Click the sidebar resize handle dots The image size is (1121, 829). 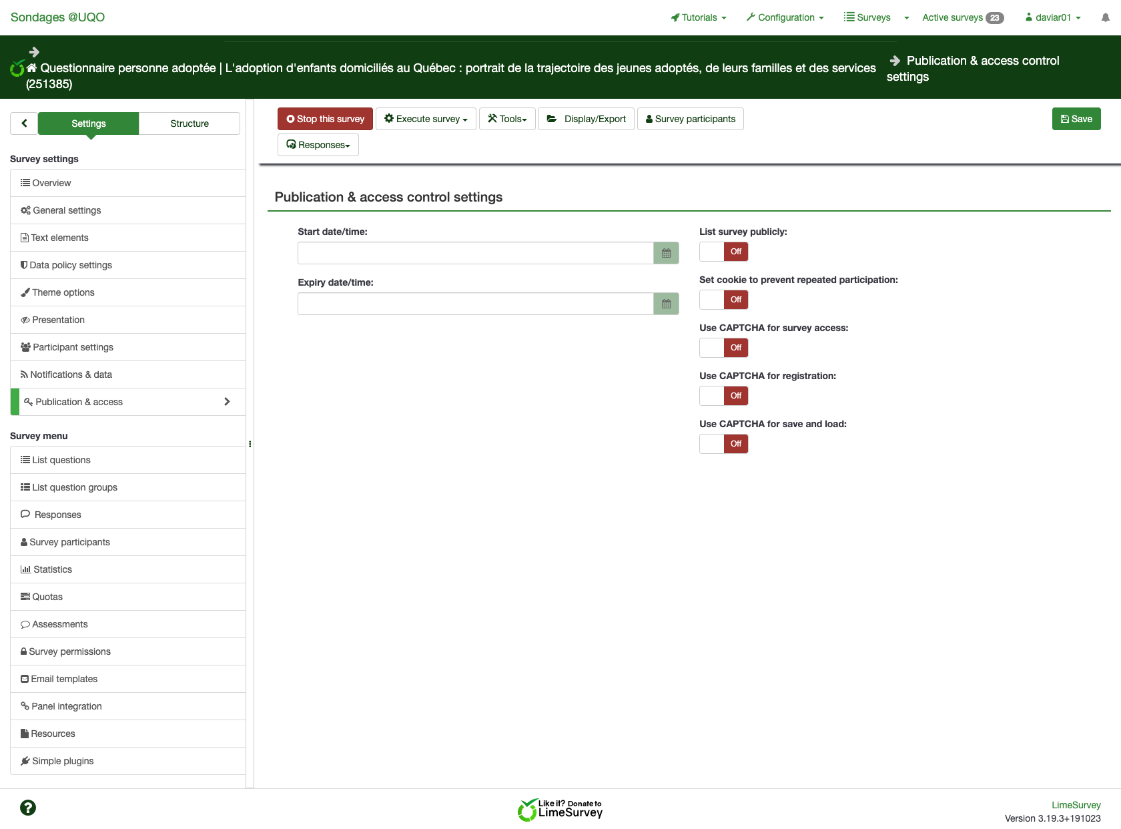pyautogui.click(x=250, y=444)
